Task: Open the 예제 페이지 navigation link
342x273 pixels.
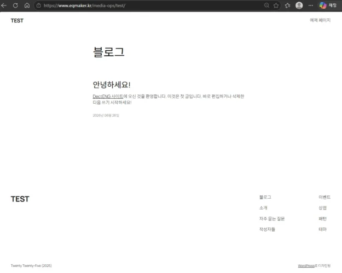Action: pos(320,20)
